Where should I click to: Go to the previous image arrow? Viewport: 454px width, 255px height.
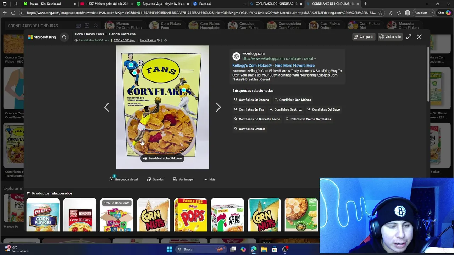click(x=106, y=107)
